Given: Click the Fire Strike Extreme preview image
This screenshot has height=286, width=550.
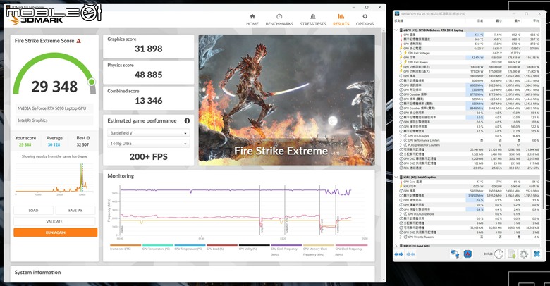Looking at the screenshot, I should pyautogui.click(x=286, y=99).
